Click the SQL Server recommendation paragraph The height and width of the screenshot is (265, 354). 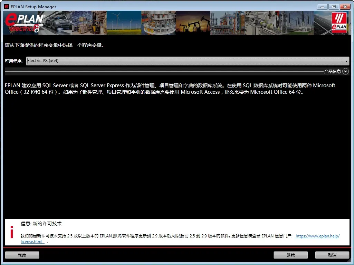point(170,89)
